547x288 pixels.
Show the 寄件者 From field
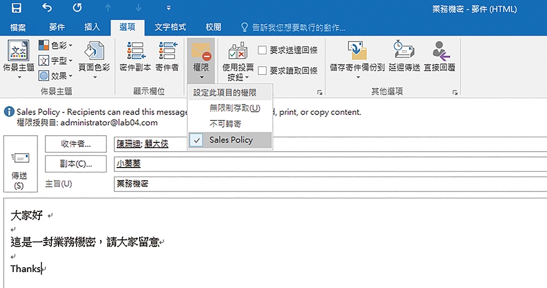tap(167, 57)
